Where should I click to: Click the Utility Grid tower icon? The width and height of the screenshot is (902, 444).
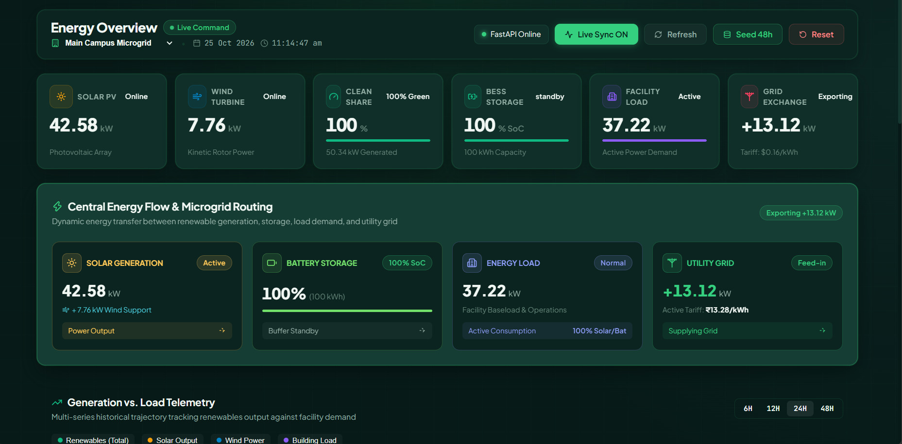(x=672, y=263)
